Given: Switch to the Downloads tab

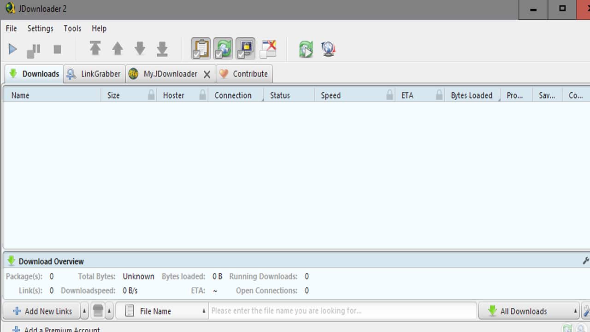Looking at the screenshot, I should [x=34, y=74].
